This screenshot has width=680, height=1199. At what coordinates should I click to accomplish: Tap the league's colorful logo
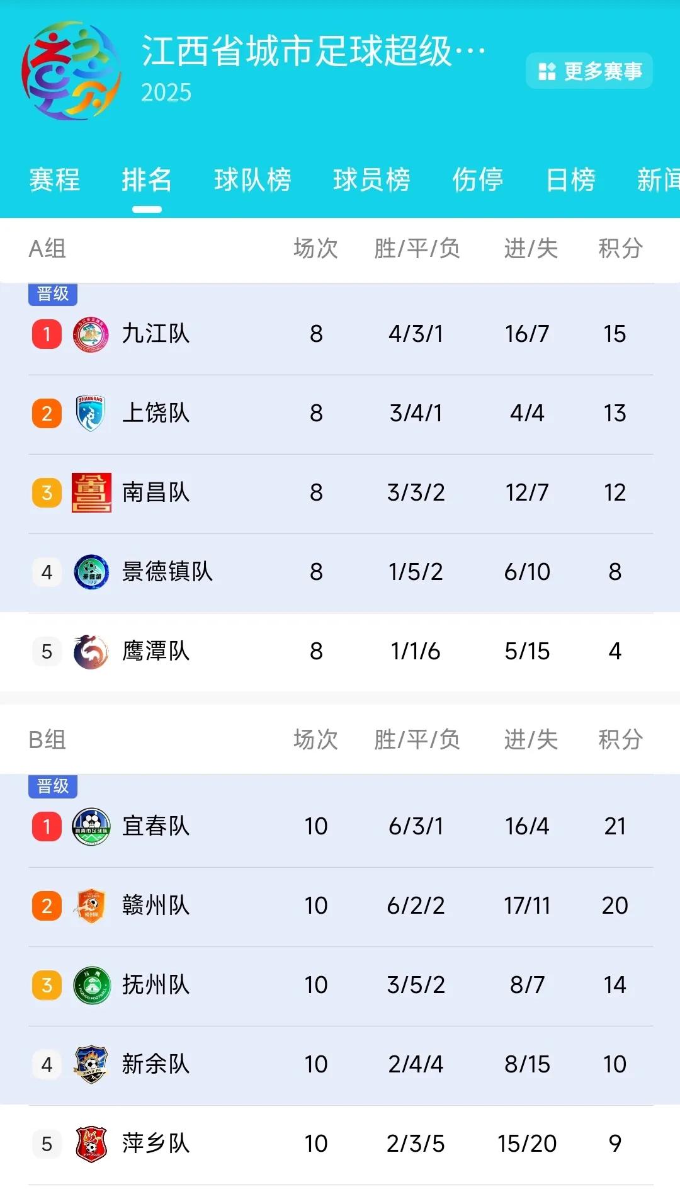[x=71, y=71]
